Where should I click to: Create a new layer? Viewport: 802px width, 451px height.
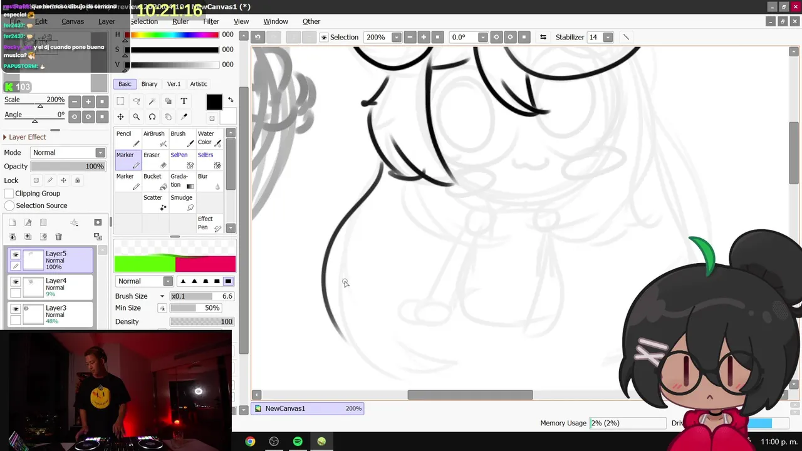click(12, 222)
